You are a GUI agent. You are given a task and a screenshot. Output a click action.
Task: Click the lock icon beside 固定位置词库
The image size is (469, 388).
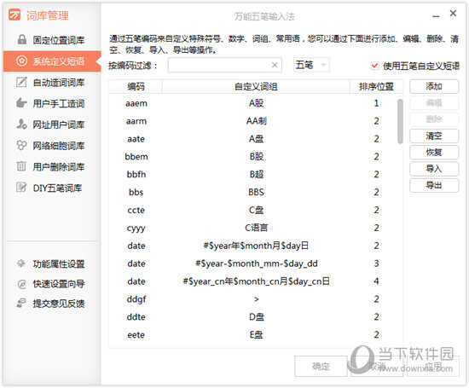tap(22, 39)
